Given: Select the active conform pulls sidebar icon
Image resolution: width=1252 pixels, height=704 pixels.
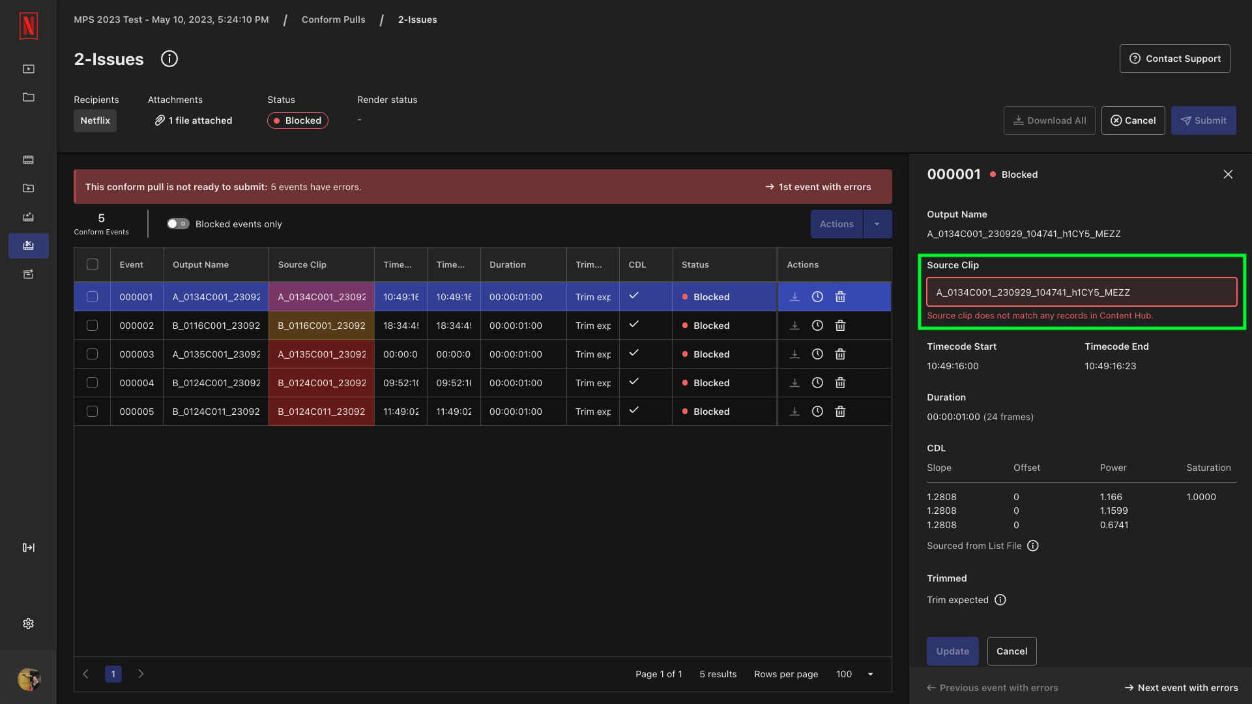Looking at the screenshot, I should pos(28,246).
